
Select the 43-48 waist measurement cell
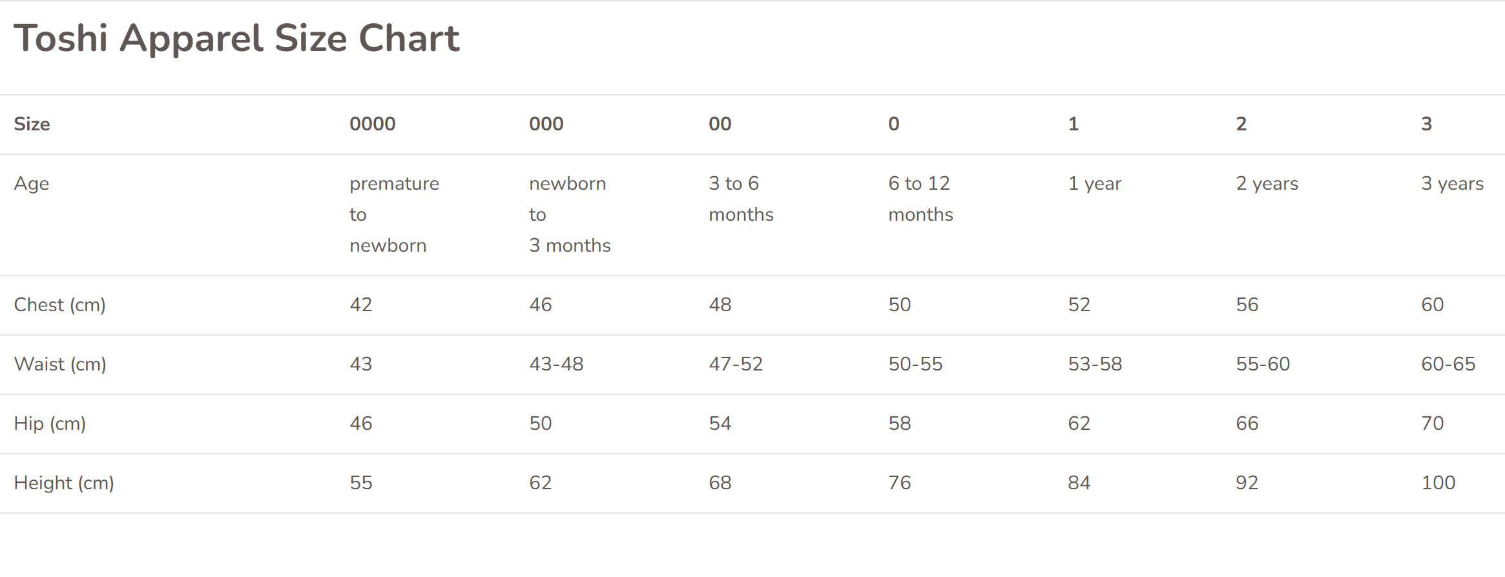tap(556, 364)
